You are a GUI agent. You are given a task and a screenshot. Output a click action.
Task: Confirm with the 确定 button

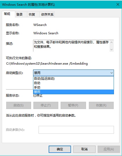tap(60, 149)
